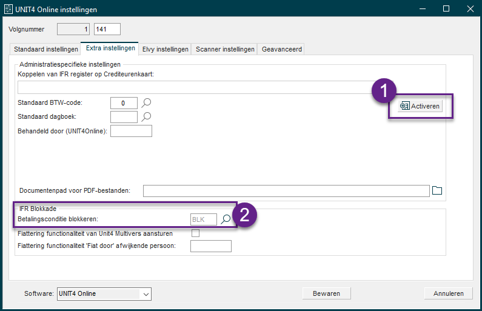Switch to the Standaard instellingen tab
The image size is (482, 311).
click(46, 49)
